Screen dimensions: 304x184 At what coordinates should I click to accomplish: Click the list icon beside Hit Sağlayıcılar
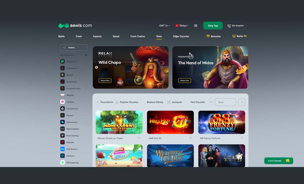pyautogui.click(x=86, y=55)
